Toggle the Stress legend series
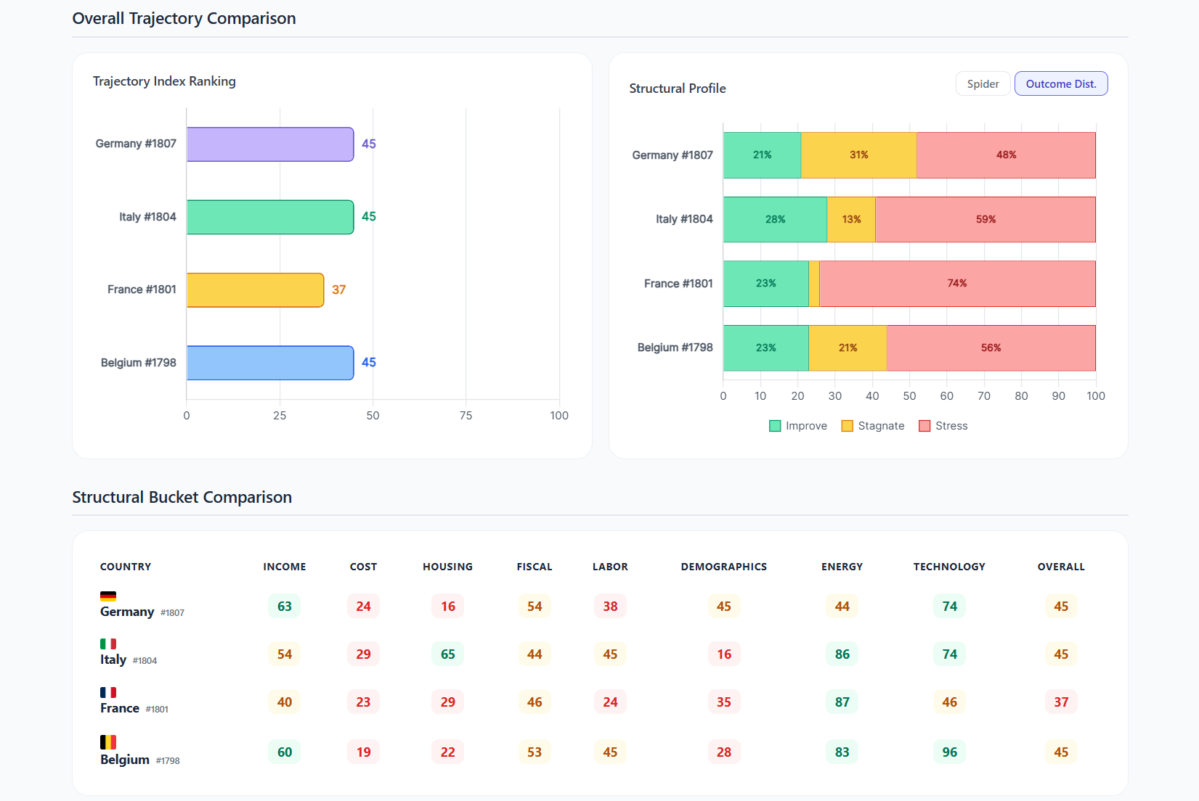This screenshot has height=801, width=1199. 943,426
